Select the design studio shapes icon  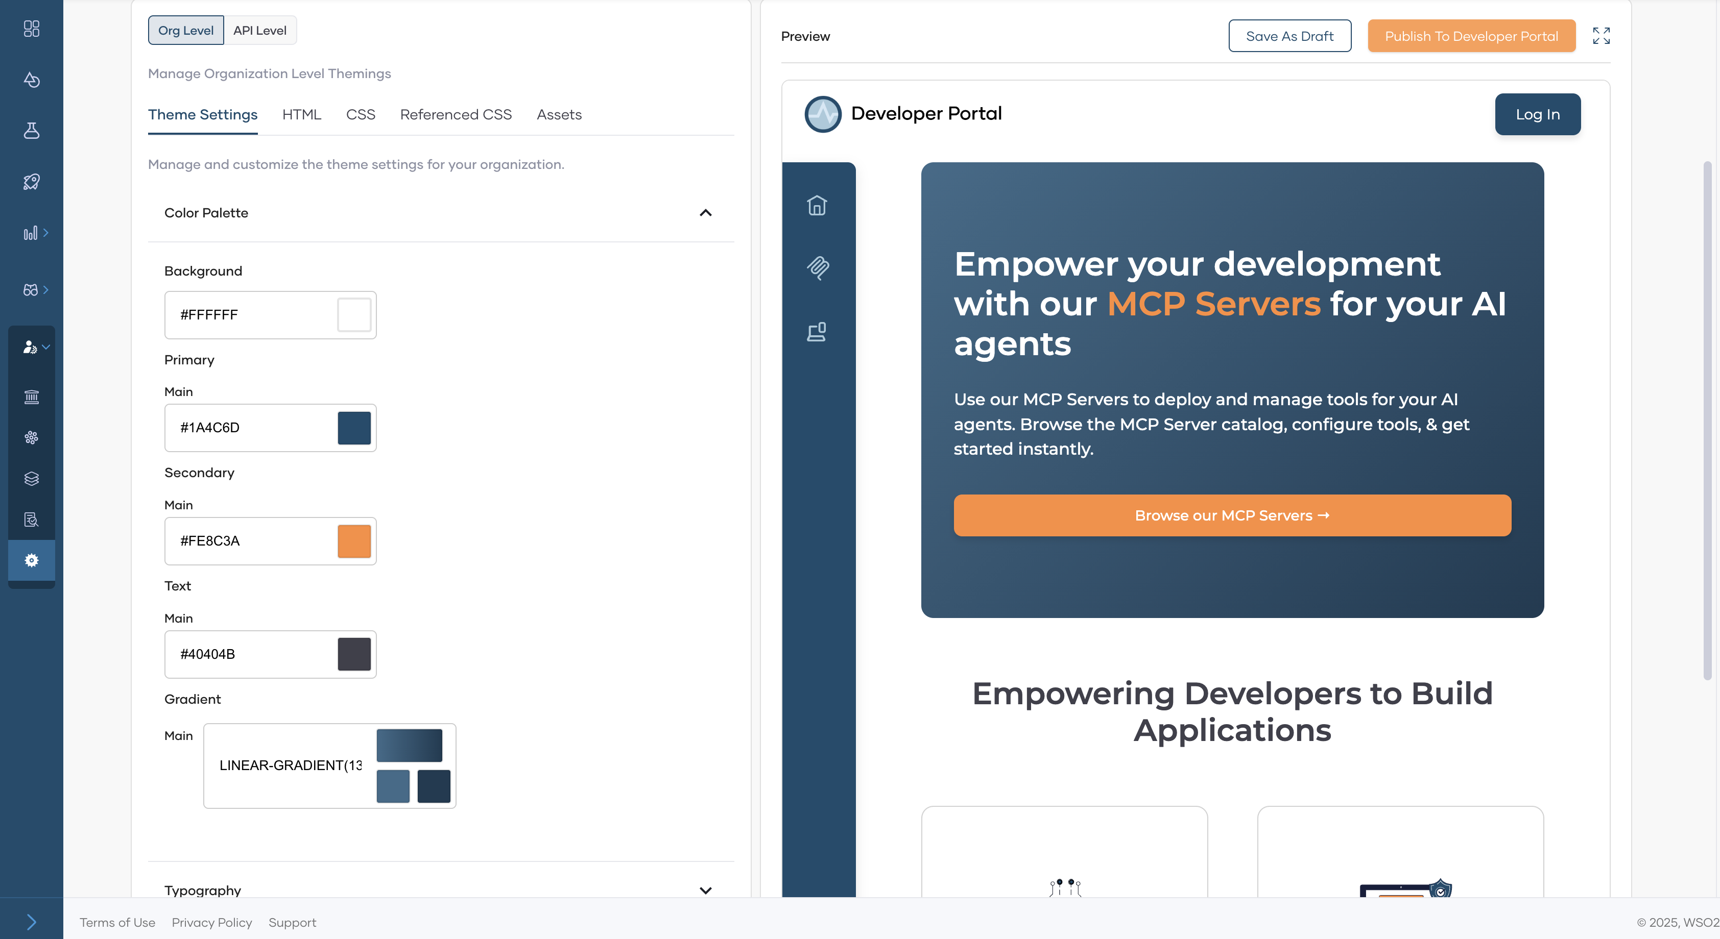[32, 80]
